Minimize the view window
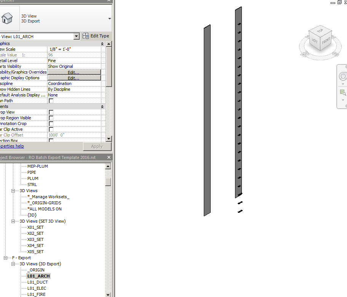 coord(333,3)
